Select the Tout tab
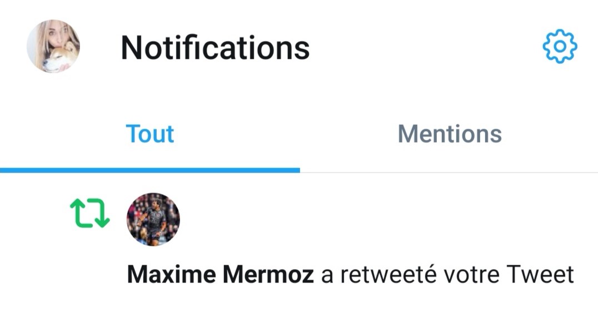598x313 pixels. coord(150,134)
